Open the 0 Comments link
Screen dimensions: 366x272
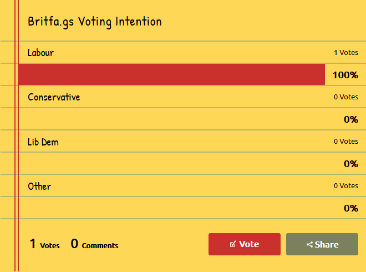click(94, 244)
